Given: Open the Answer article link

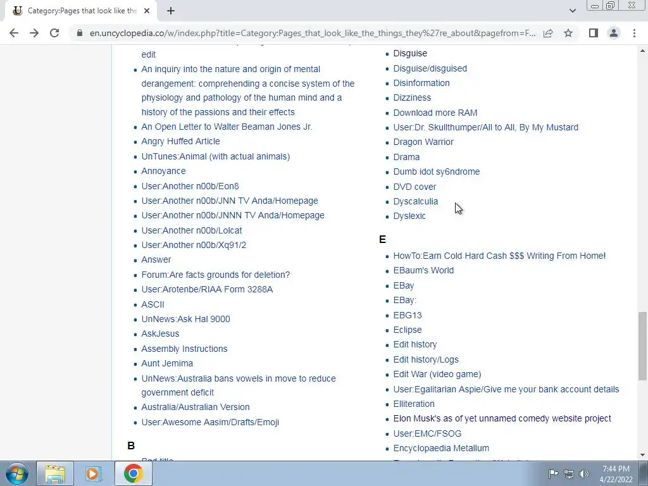Looking at the screenshot, I should pyautogui.click(x=156, y=259).
